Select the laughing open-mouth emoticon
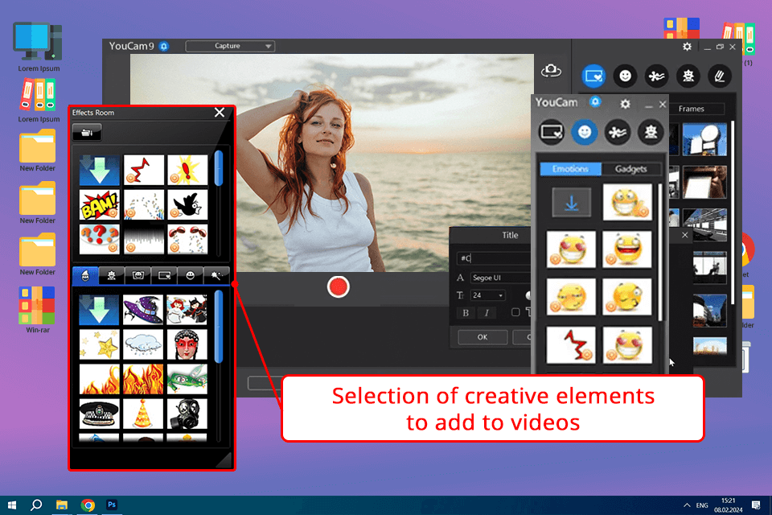 click(626, 250)
